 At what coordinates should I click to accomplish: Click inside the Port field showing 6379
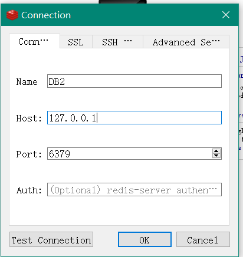point(130,154)
